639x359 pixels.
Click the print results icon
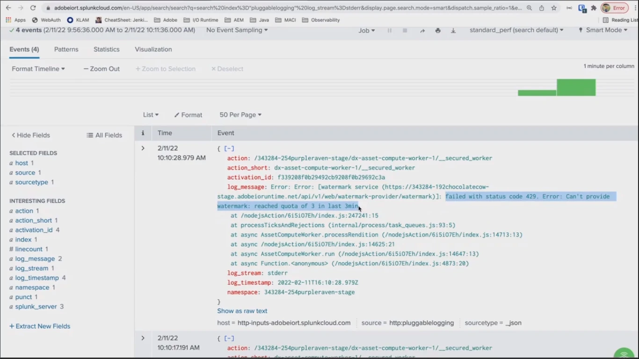click(438, 30)
